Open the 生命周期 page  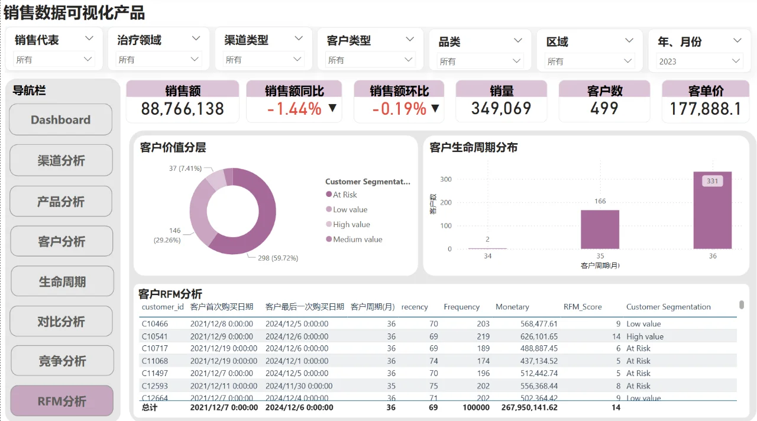point(61,281)
